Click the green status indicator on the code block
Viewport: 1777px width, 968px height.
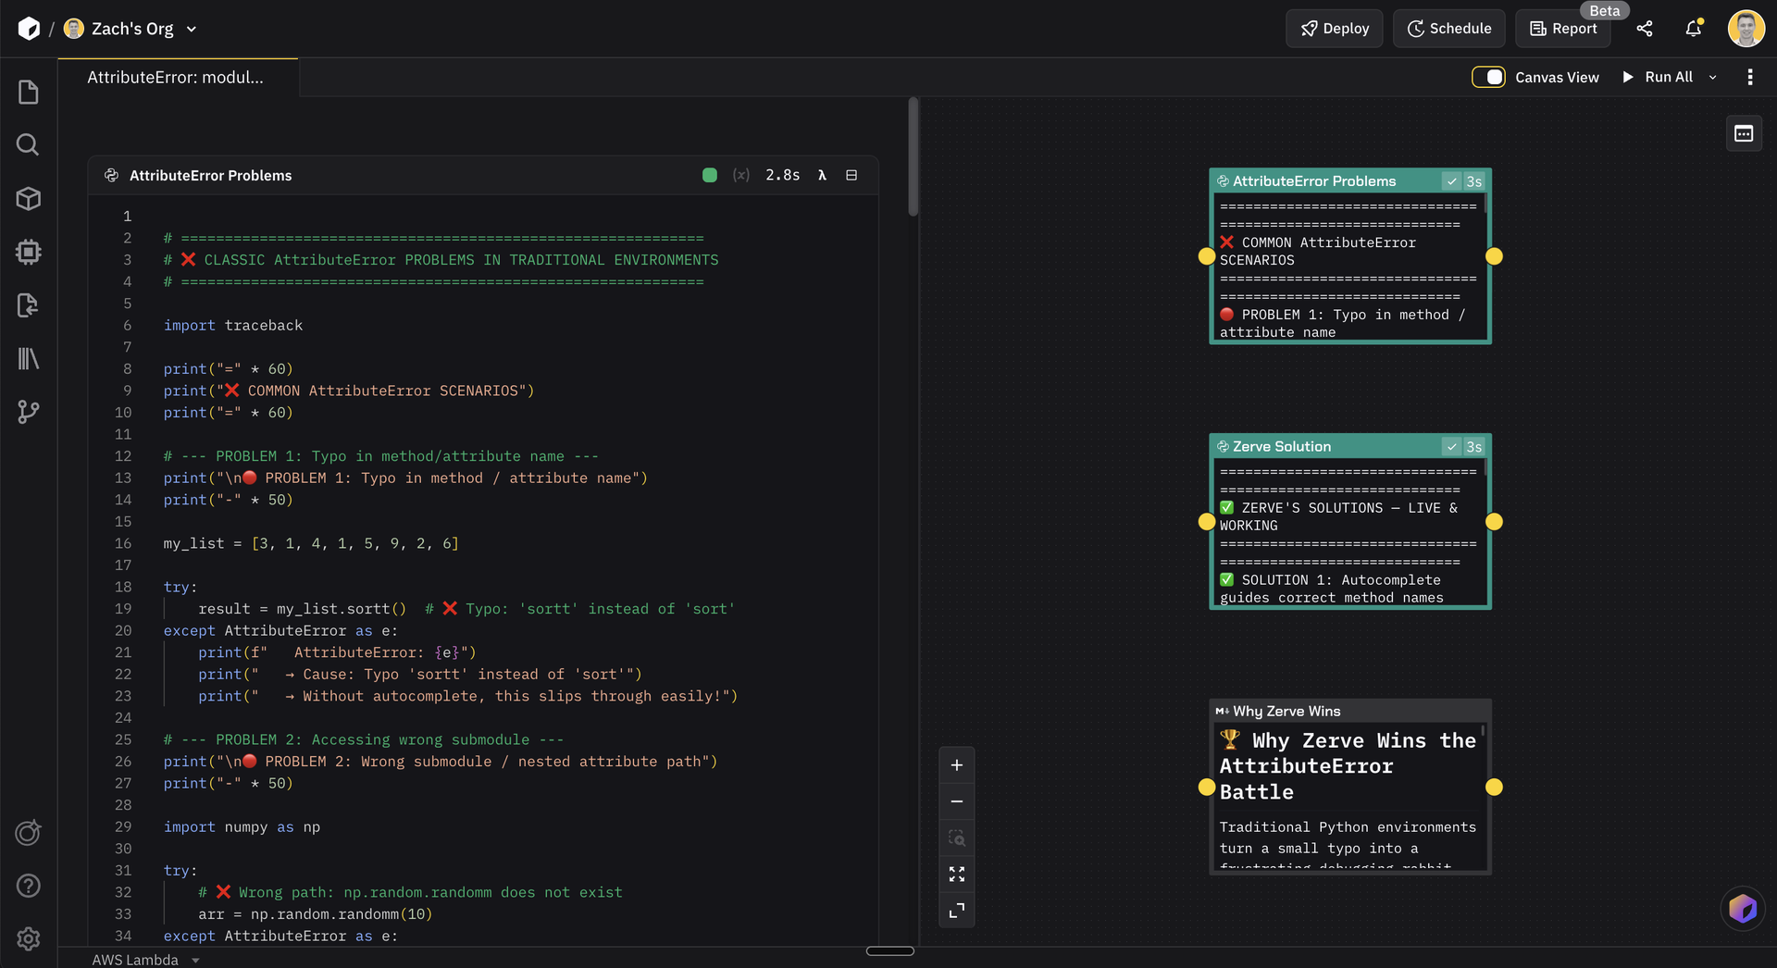click(709, 175)
